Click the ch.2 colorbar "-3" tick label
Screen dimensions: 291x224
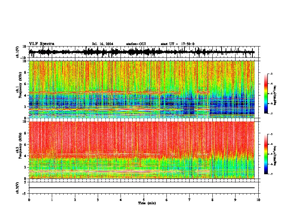tap(271, 134)
